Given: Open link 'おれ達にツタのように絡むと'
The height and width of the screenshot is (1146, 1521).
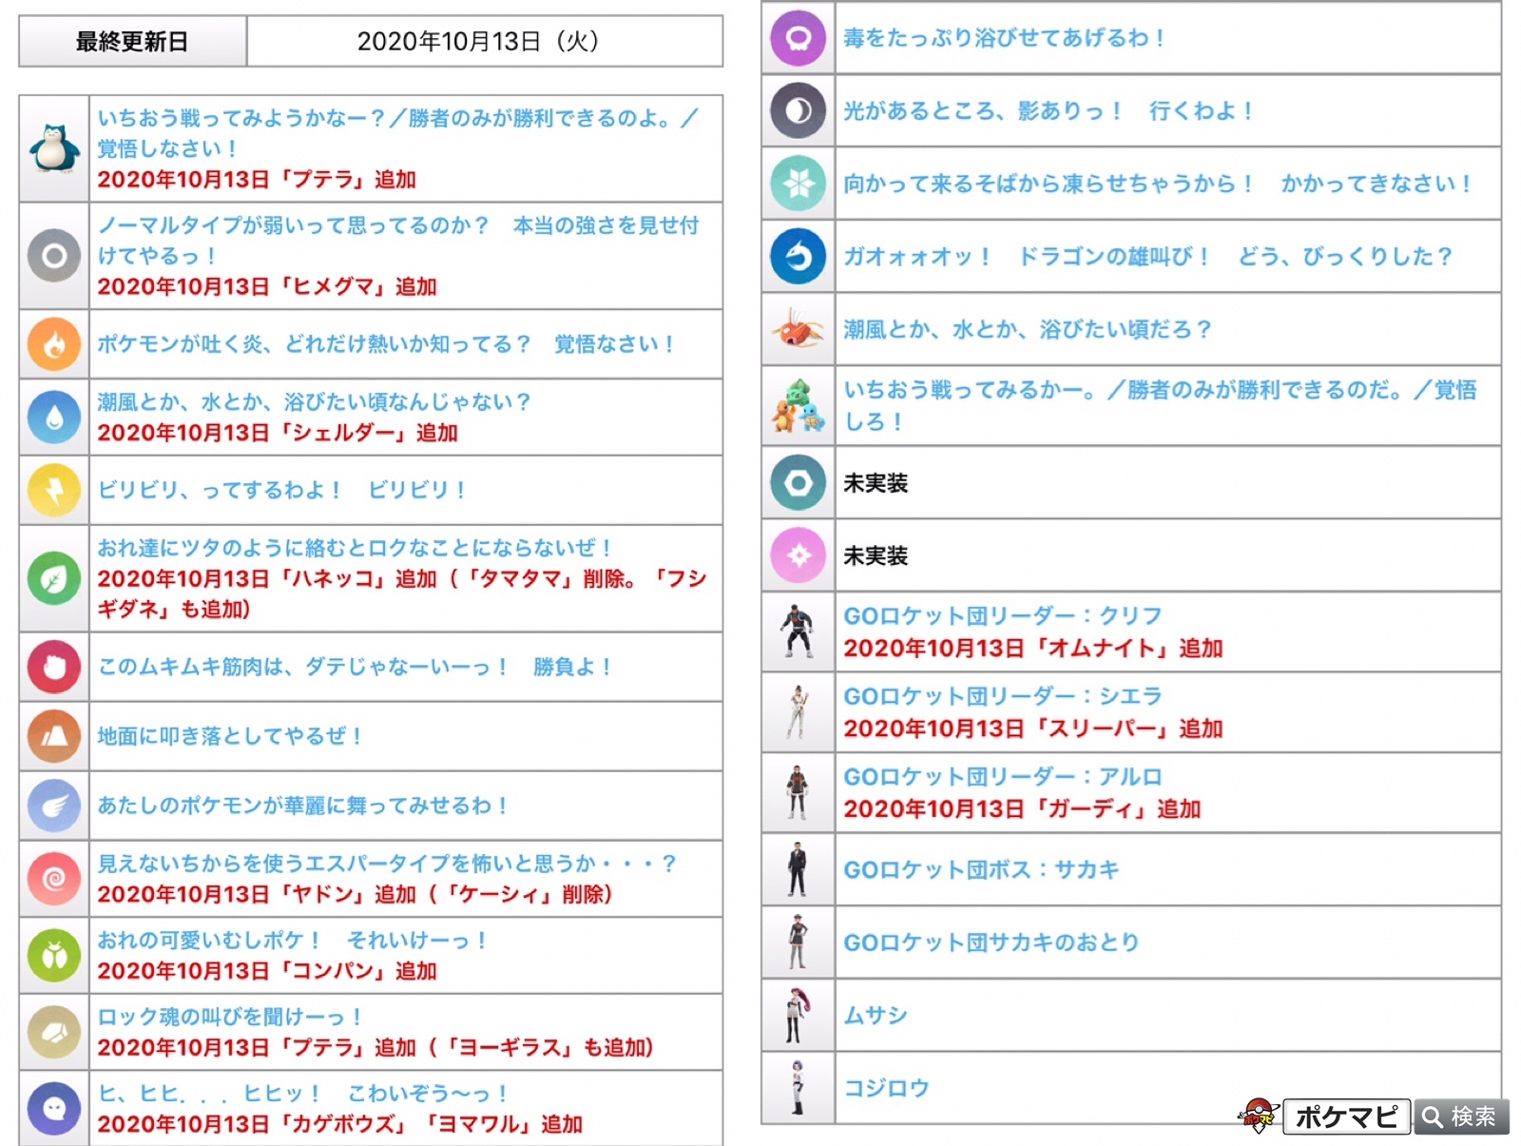Looking at the screenshot, I should 354,548.
